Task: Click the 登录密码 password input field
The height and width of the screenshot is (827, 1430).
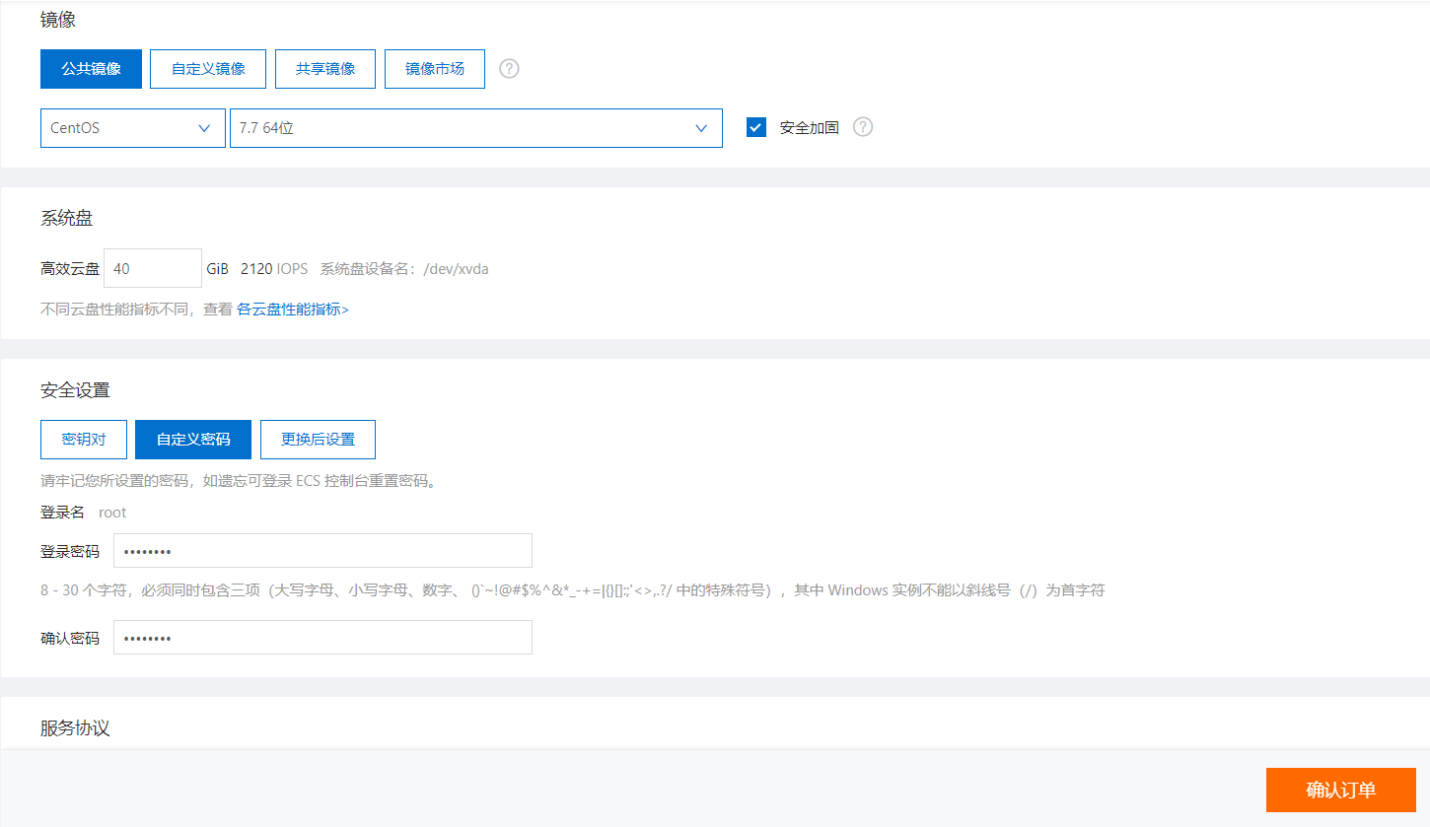Action: click(x=322, y=550)
